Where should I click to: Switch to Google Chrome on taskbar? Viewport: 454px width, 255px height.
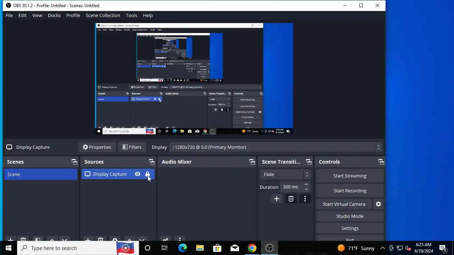pos(252,248)
